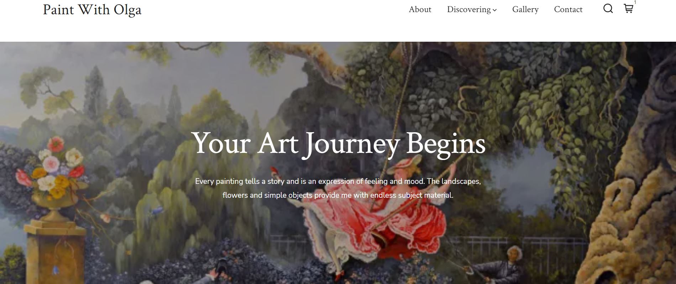Image resolution: width=676 pixels, height=284 pixels.
Task: Click the Your Art Journey Begins heading
Action: pyautogui.click(x=338, y=143)
